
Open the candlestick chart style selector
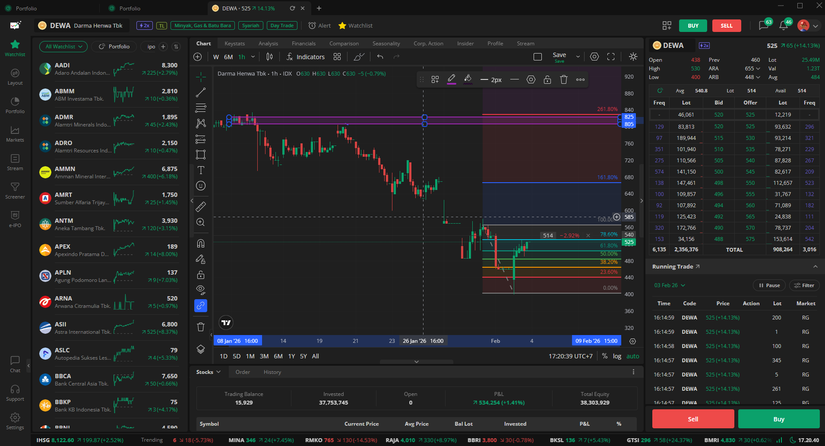pyautogui.click(x=270, y=57)
